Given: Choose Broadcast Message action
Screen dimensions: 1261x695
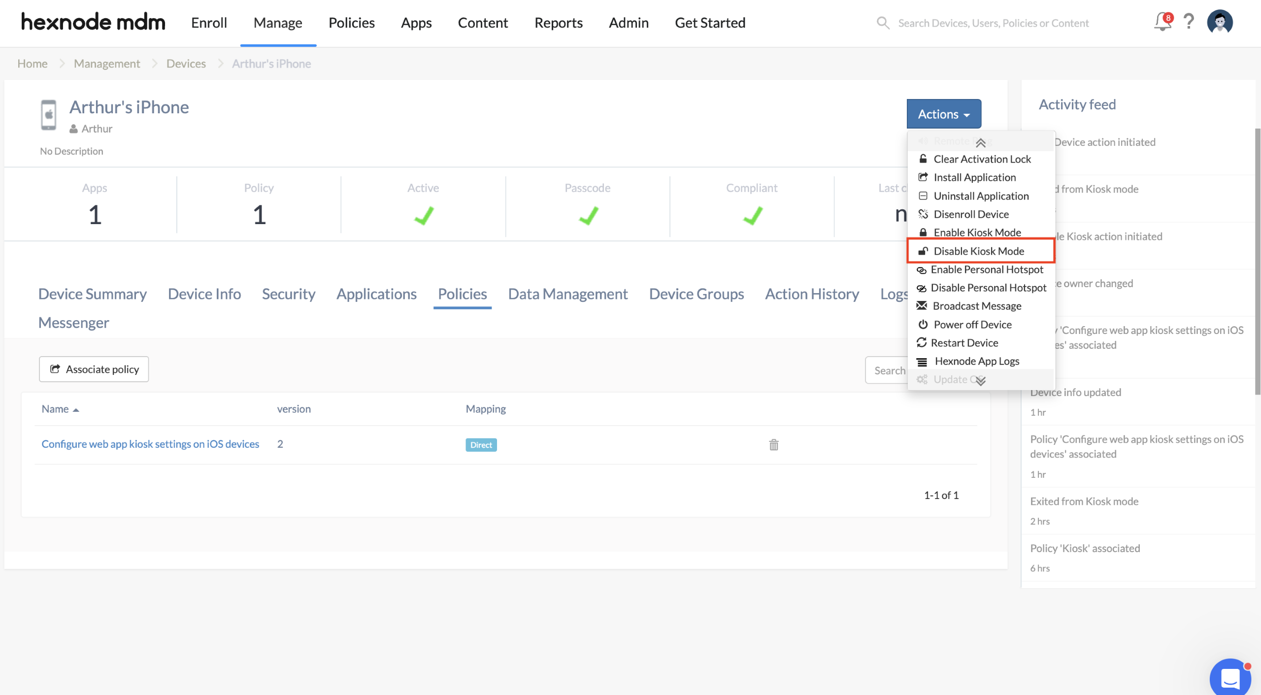Looking at the screenshot, I should tap(980, 306).
